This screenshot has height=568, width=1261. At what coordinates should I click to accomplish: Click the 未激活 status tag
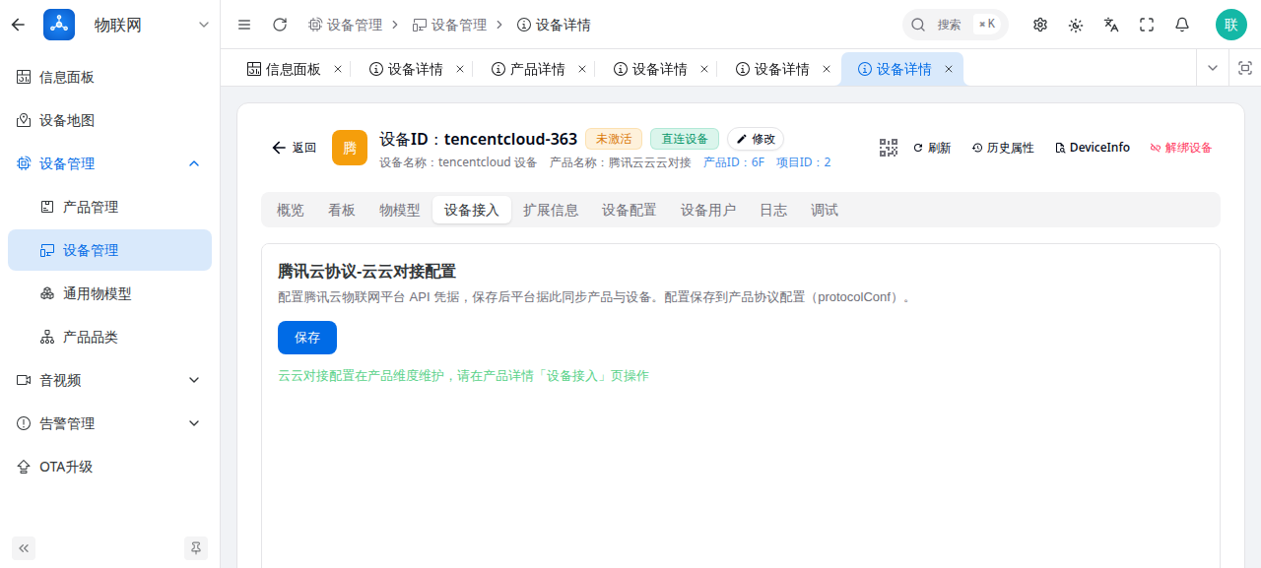614,139
